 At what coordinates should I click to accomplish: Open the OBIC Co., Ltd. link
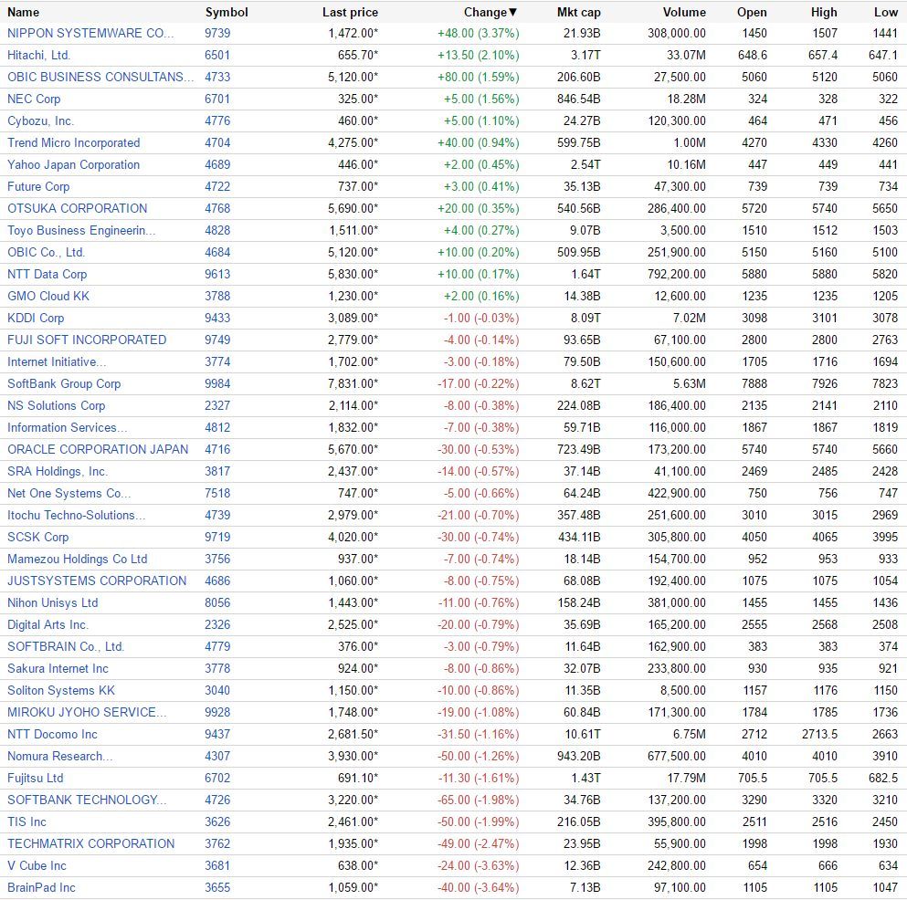coord(47,253)
